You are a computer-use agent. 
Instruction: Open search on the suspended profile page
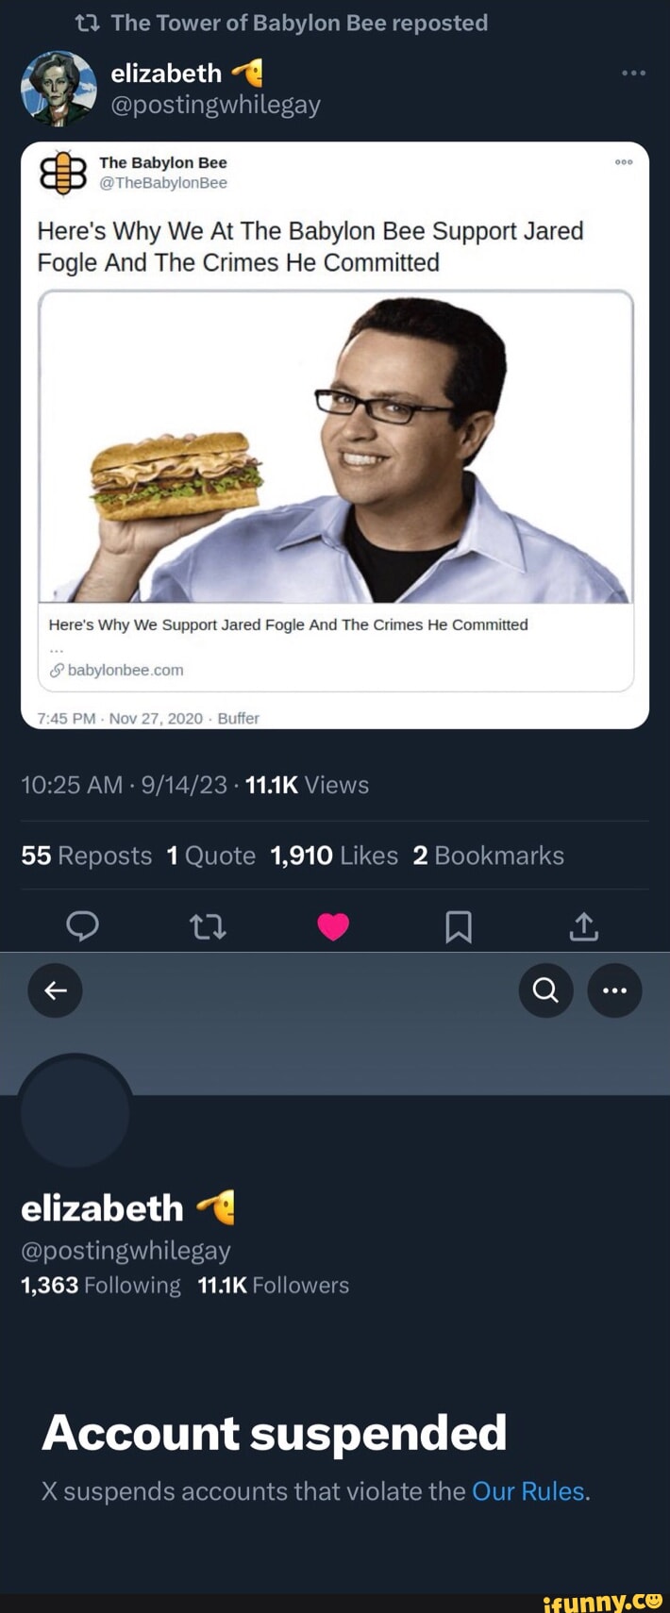pyautogui.click(x=545, y=990)
